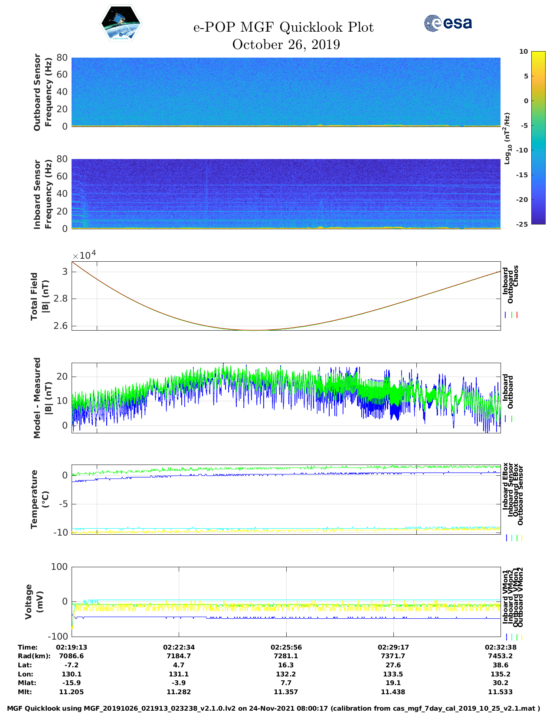This screenshot has width=553, height=715.
Task: Click the ×10⁴ exponent label above Total Field
Action: point(84,255)
